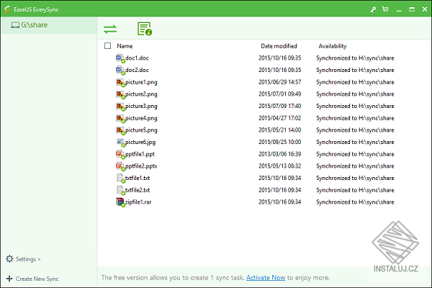Click the PowerPoint icon of pptfile1.ppt
The width and height of the screenshot is (432, 288).
(x=120, y=154)
